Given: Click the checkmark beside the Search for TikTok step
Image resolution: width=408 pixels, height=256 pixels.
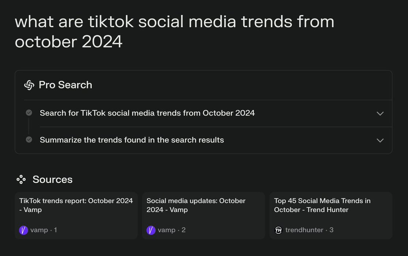Looking at the screenshot, I should tap(29, 113).
